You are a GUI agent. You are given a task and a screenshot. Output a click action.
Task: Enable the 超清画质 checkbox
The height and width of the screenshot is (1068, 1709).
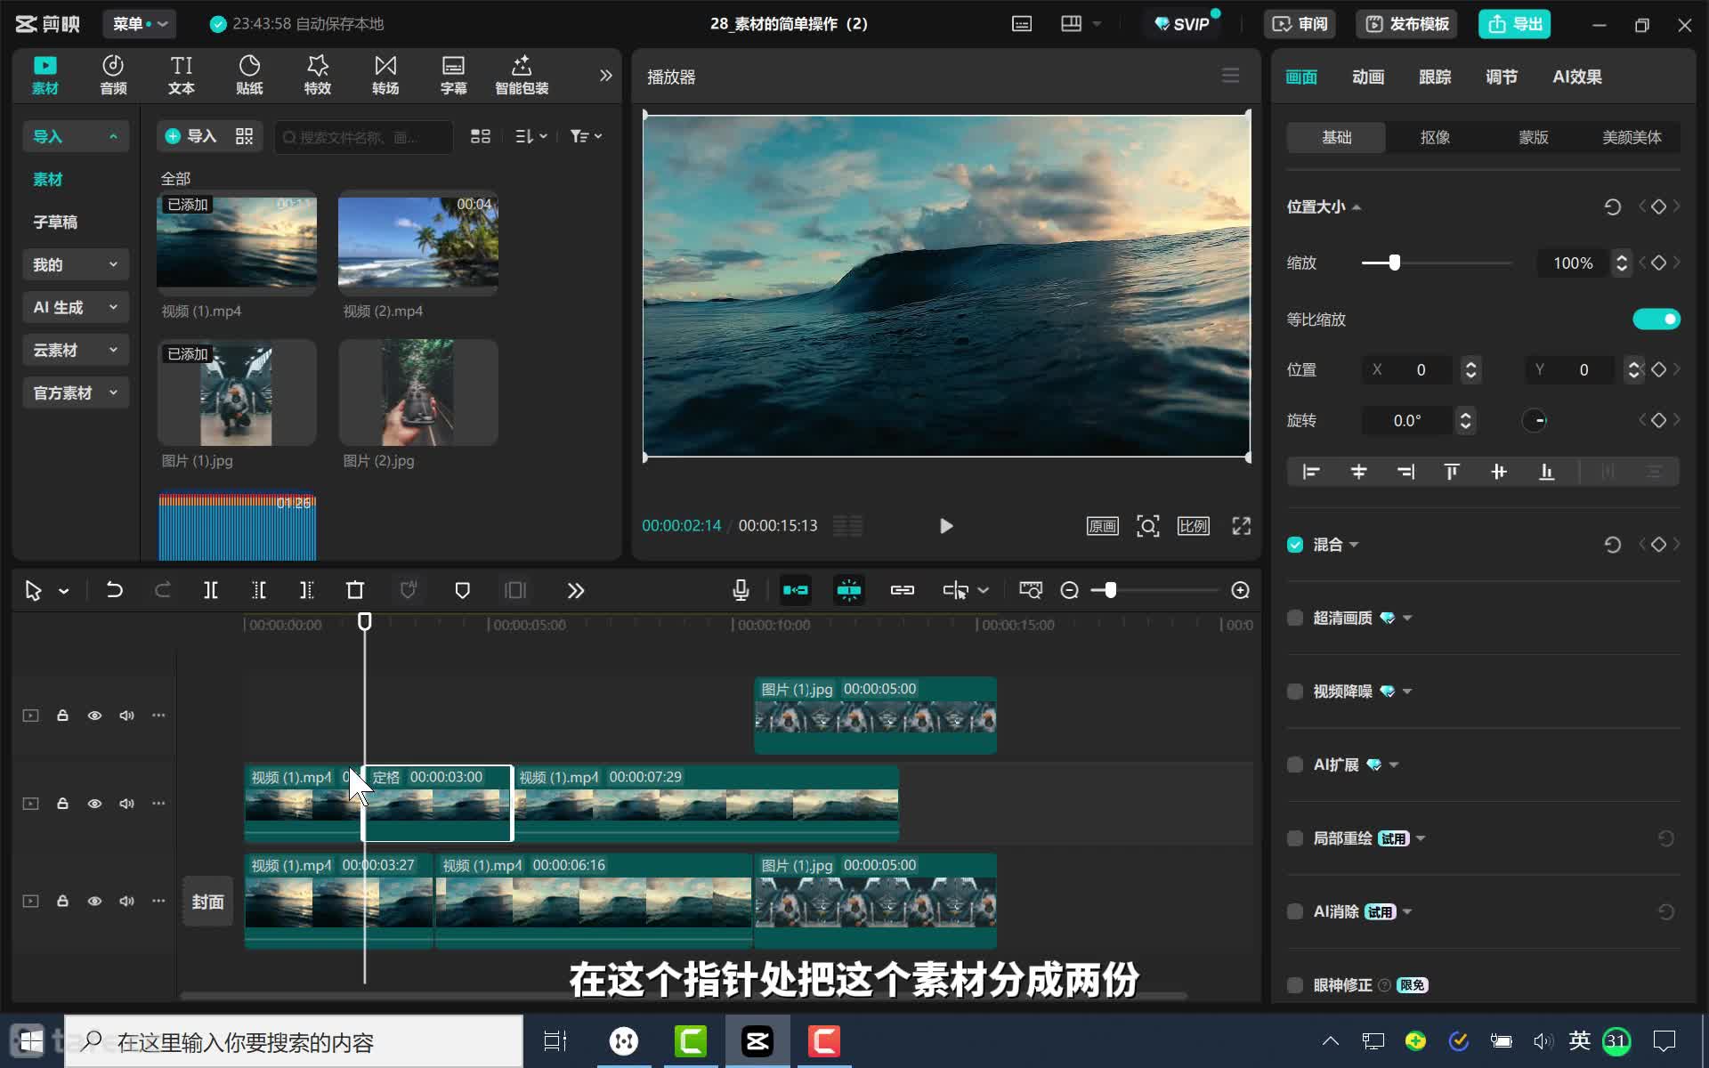click(x=1295, y=618)
